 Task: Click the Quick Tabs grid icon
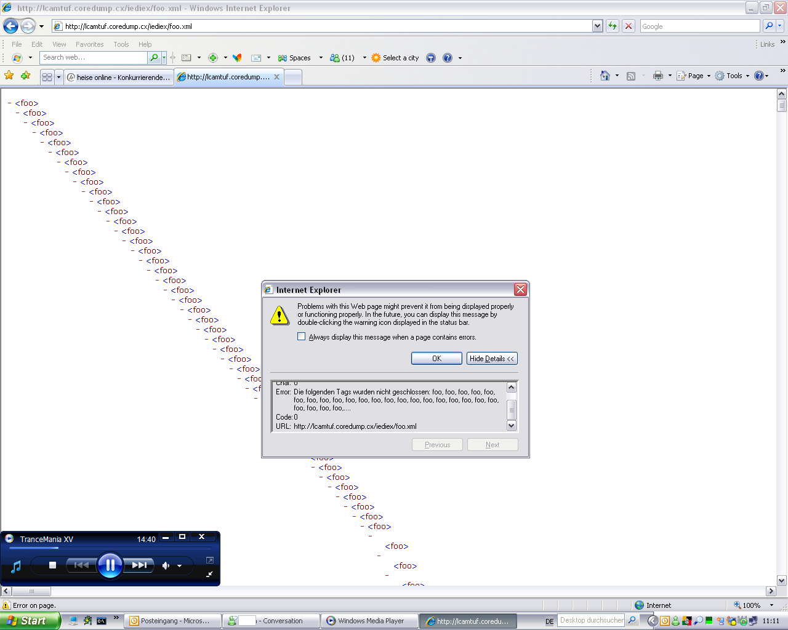(x=47, y=77)
